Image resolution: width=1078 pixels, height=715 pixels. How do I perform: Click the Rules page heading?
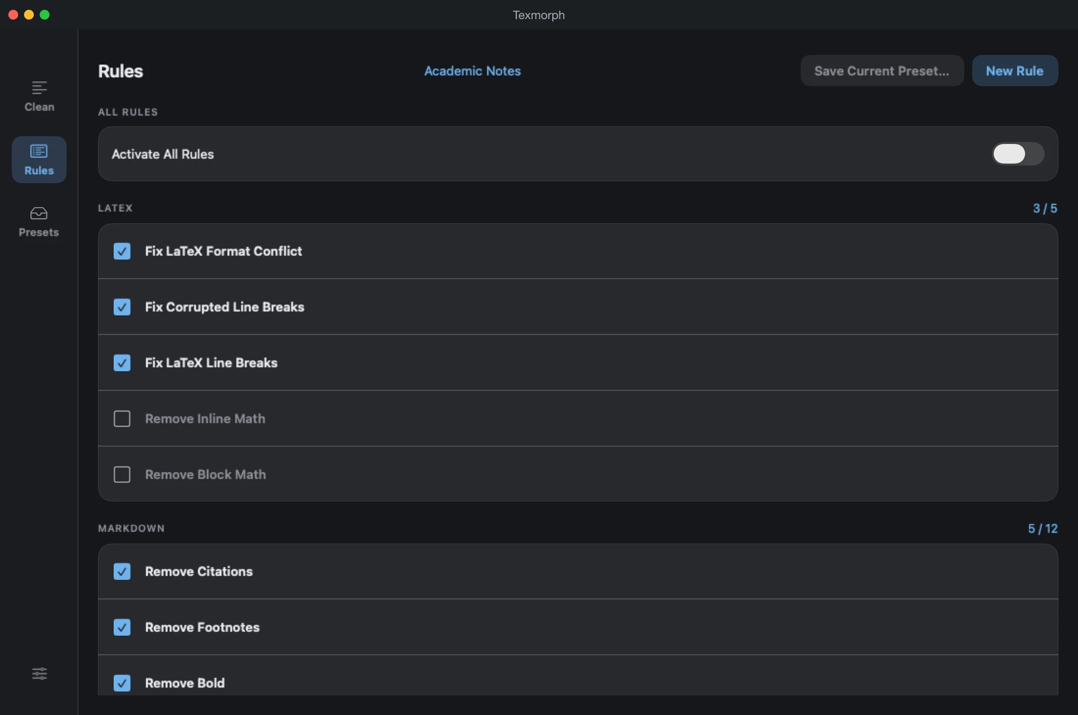tap(121, 71)
